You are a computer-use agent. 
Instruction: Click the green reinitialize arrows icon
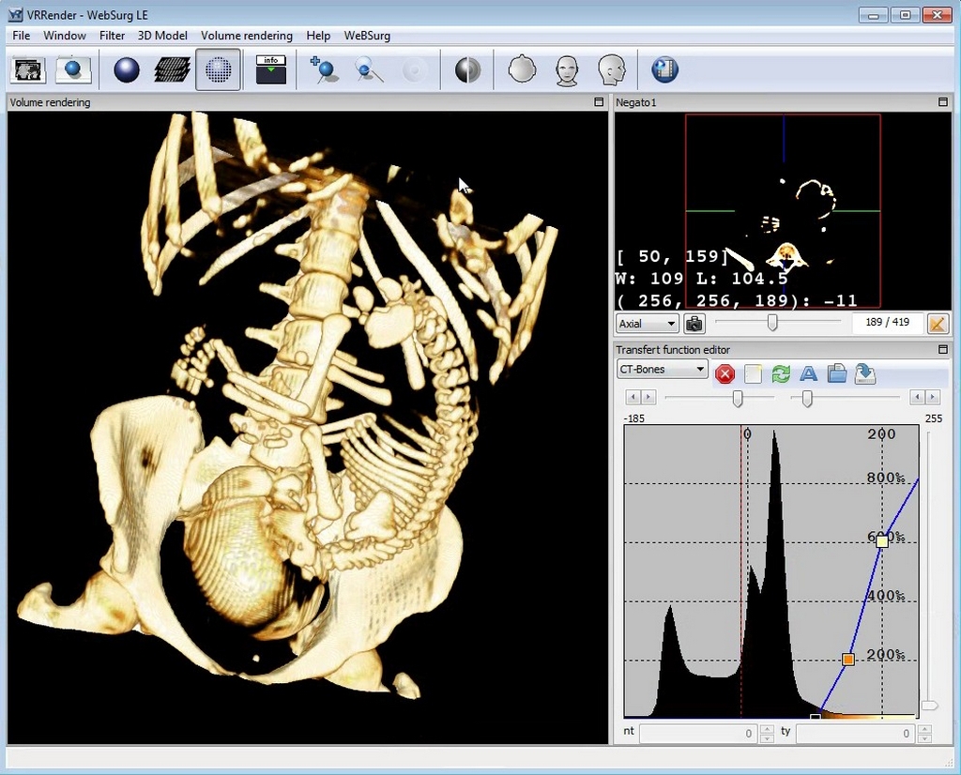click(781, 374)
